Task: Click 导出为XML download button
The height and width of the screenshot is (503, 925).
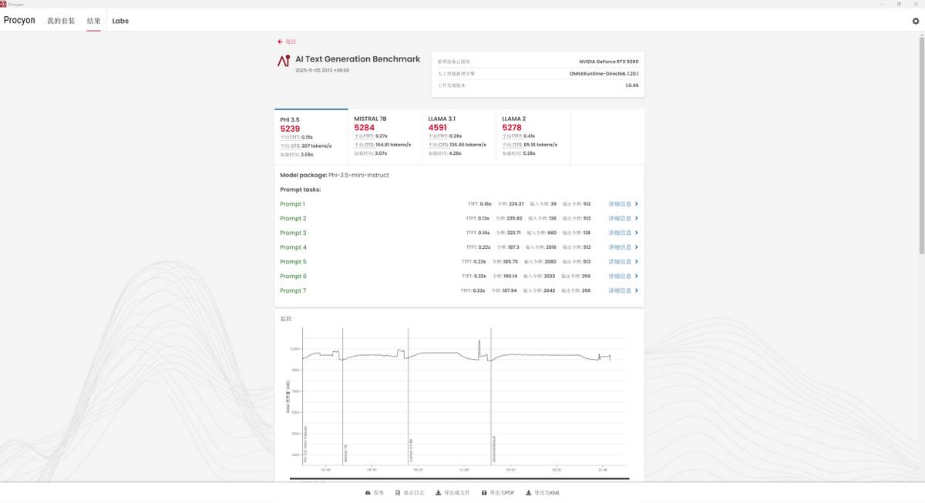Action: click(x=543, y=492)
